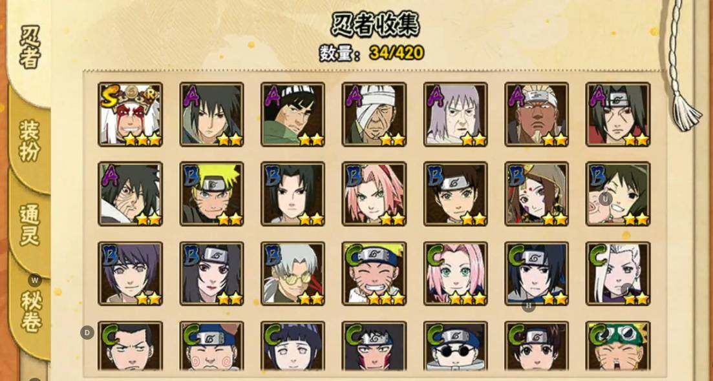713x381 pixels.
Task: Click the B-rank pink-haired Sakura portrait
Action: coord(374,194)
